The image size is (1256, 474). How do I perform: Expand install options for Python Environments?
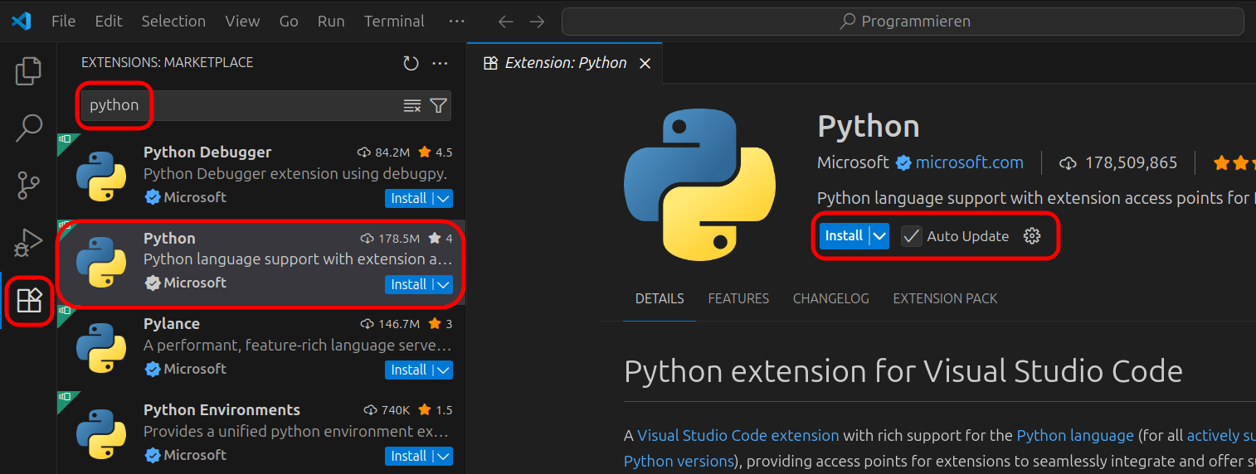click(x=443, y=457)
